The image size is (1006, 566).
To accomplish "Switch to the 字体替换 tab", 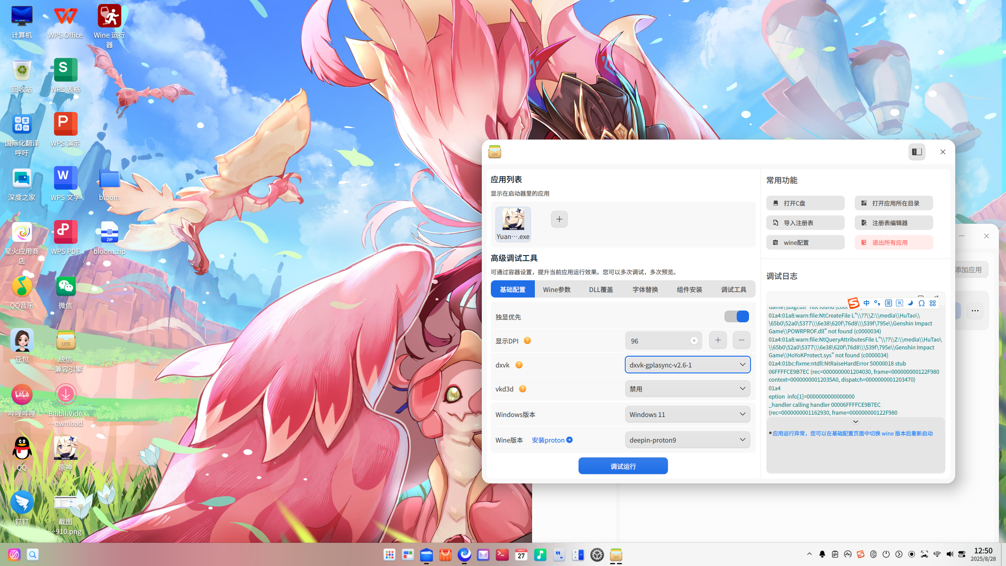I will tap(645, 289).
